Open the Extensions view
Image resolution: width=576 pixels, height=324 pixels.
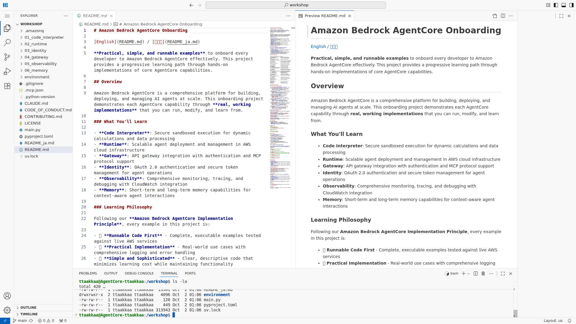pos(7,86)
